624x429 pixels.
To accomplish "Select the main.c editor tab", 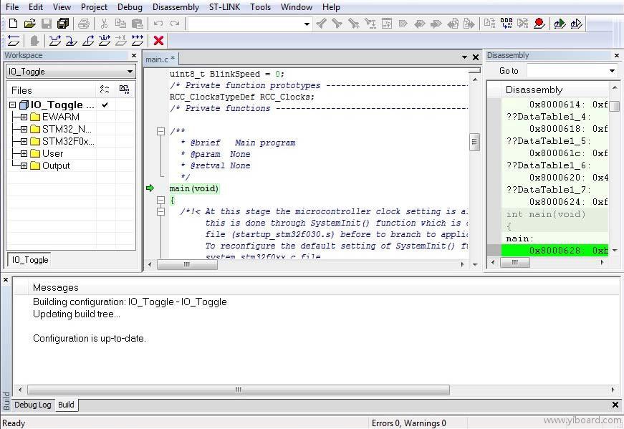I will [x=160, y=59].
